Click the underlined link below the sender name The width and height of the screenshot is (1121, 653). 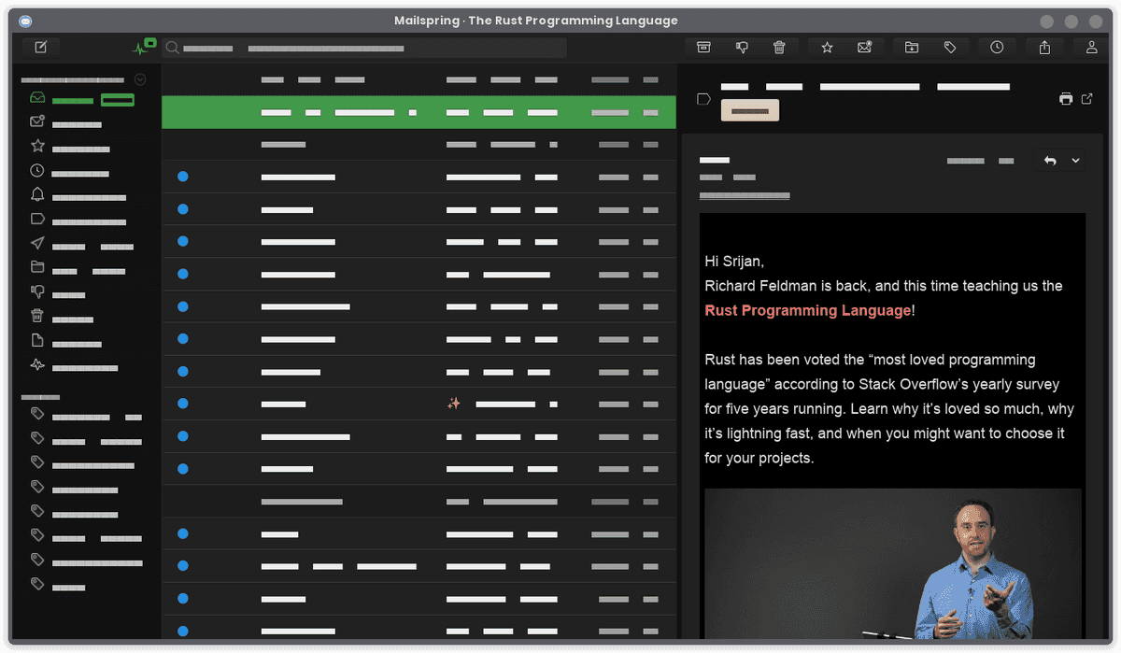745,195
